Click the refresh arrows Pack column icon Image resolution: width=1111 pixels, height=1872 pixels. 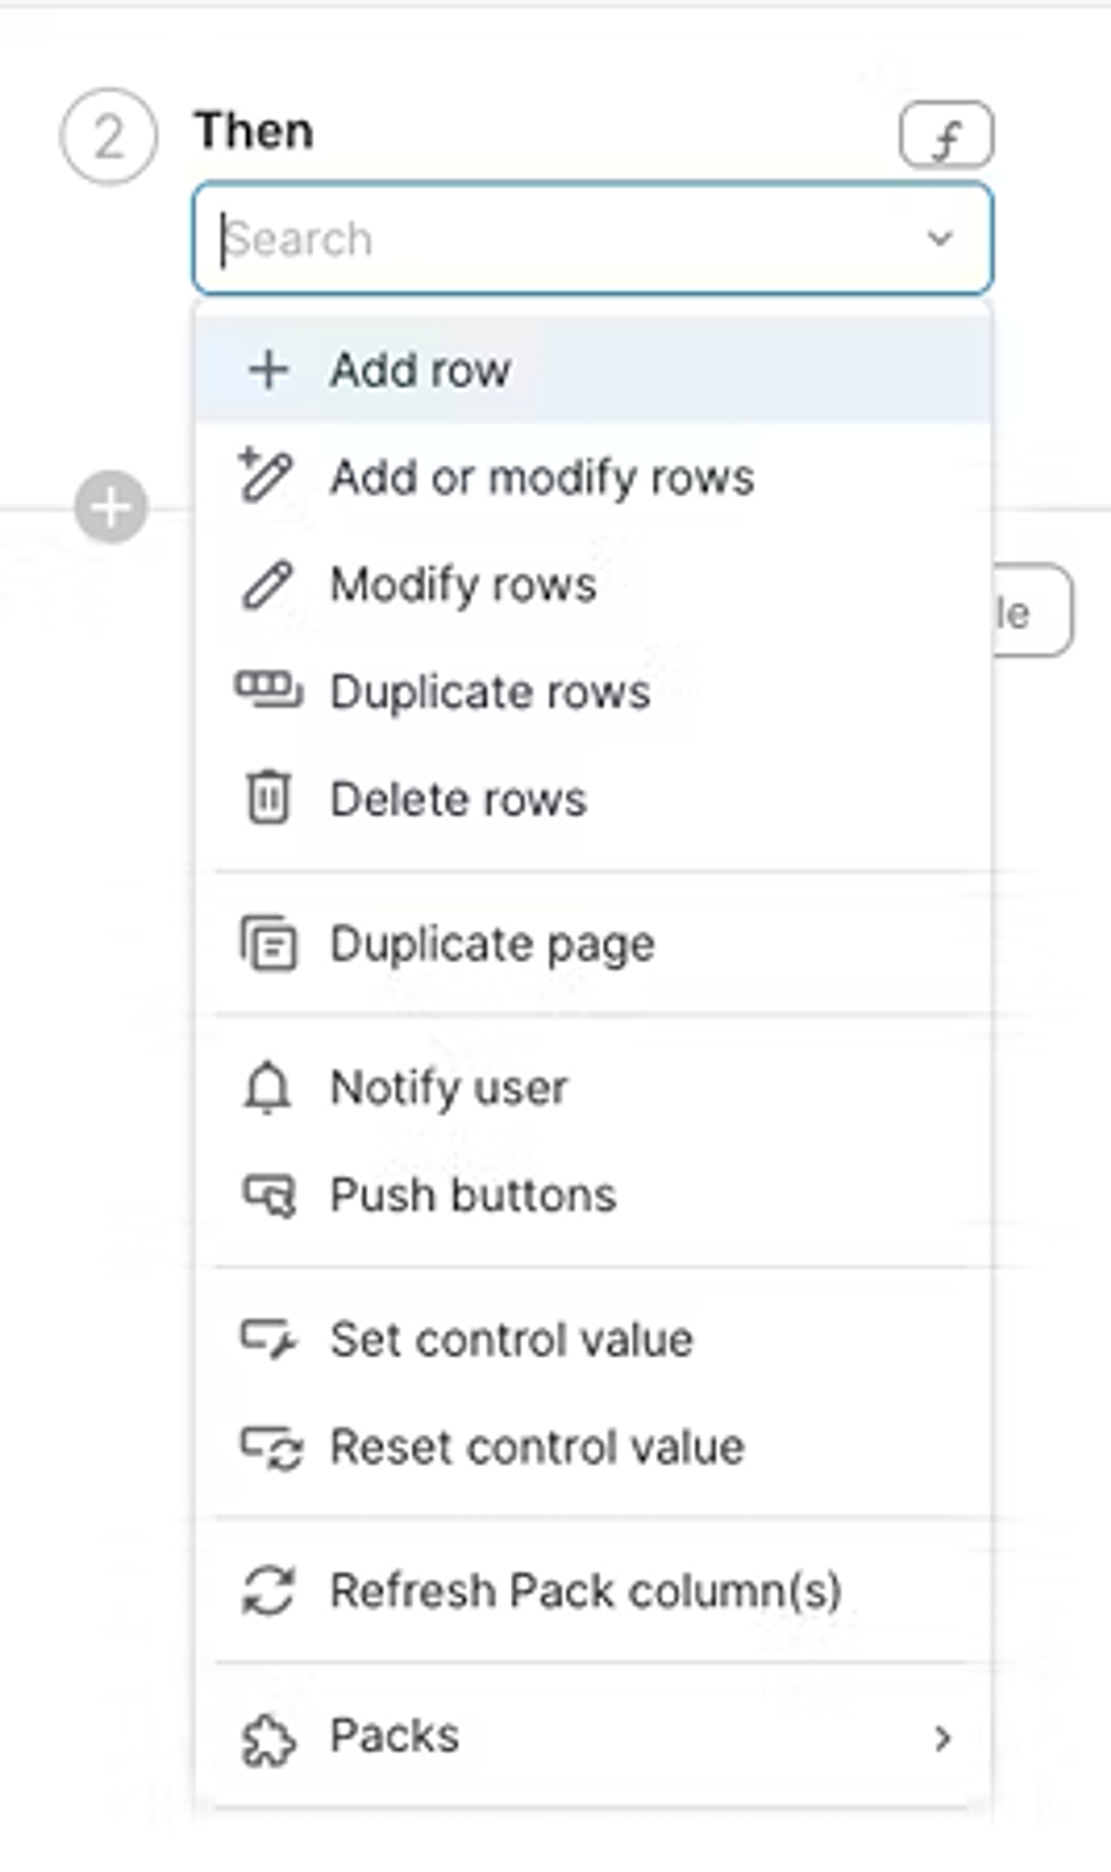(268, 1590)
